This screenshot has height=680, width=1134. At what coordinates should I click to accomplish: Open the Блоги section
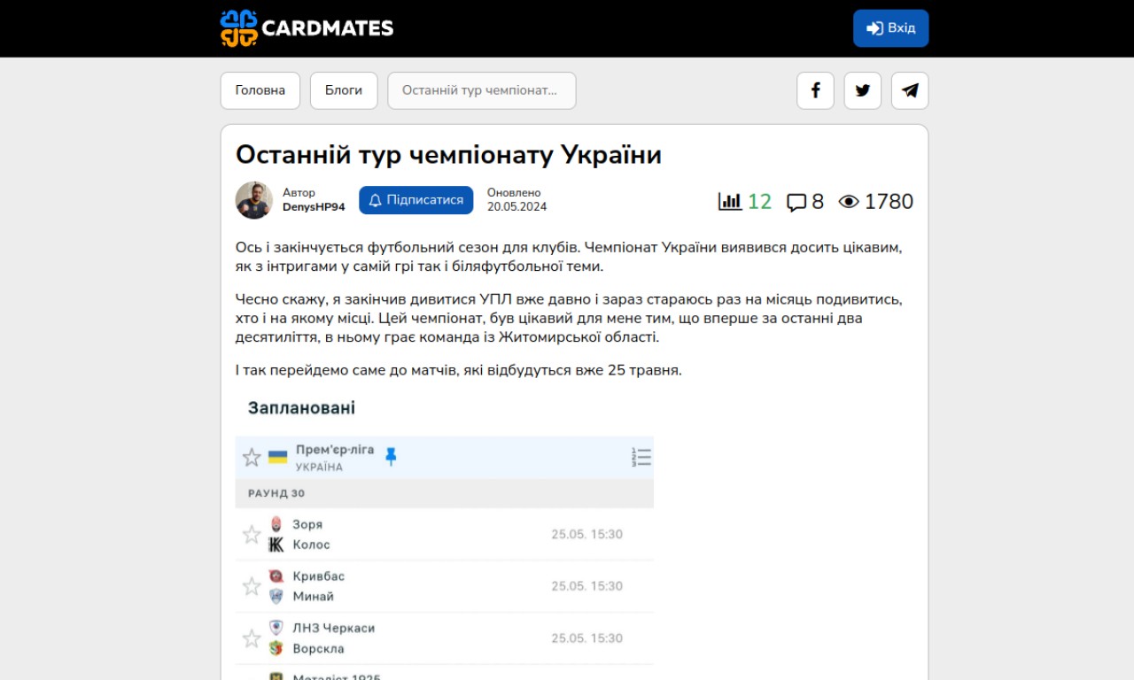tap(344, 90)
